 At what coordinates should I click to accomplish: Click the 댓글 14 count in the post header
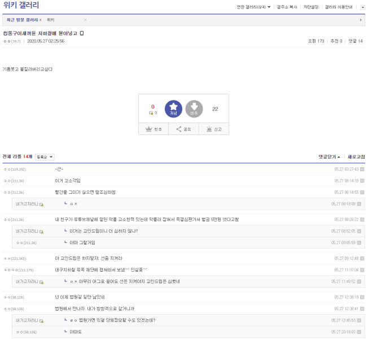click(356, 41)
